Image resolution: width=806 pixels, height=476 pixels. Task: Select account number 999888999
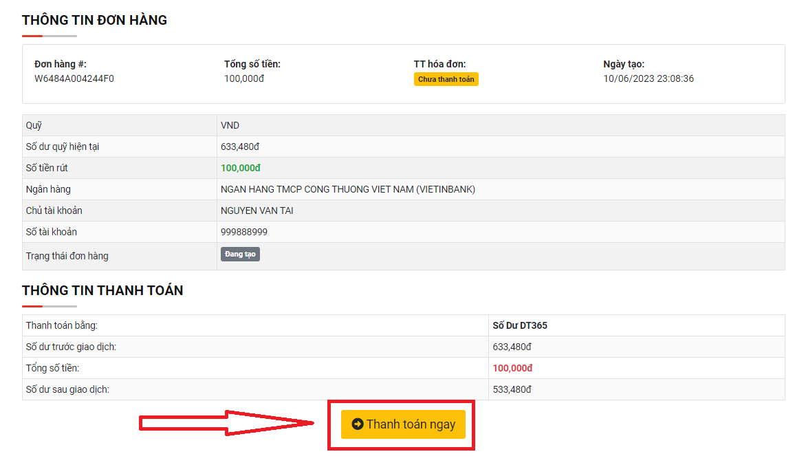click(x=244, y=232)
